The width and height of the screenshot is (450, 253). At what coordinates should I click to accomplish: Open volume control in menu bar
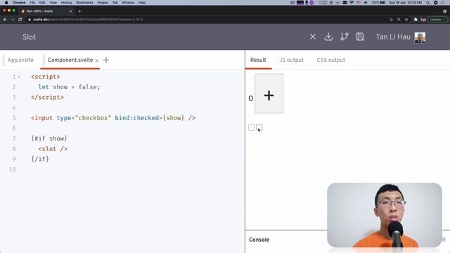coord(366,3)
